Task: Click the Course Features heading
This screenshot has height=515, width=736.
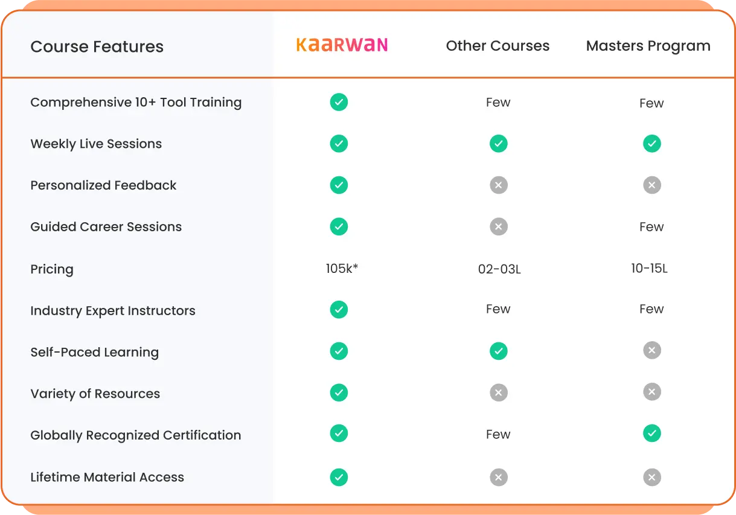Action: (x=97, y=46)
